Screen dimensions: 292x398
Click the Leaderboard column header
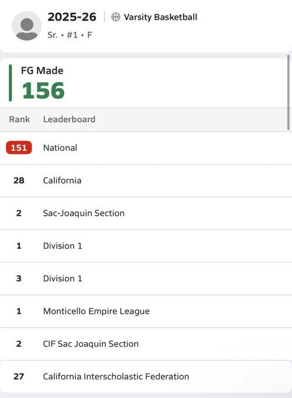[x=69, y=119]
